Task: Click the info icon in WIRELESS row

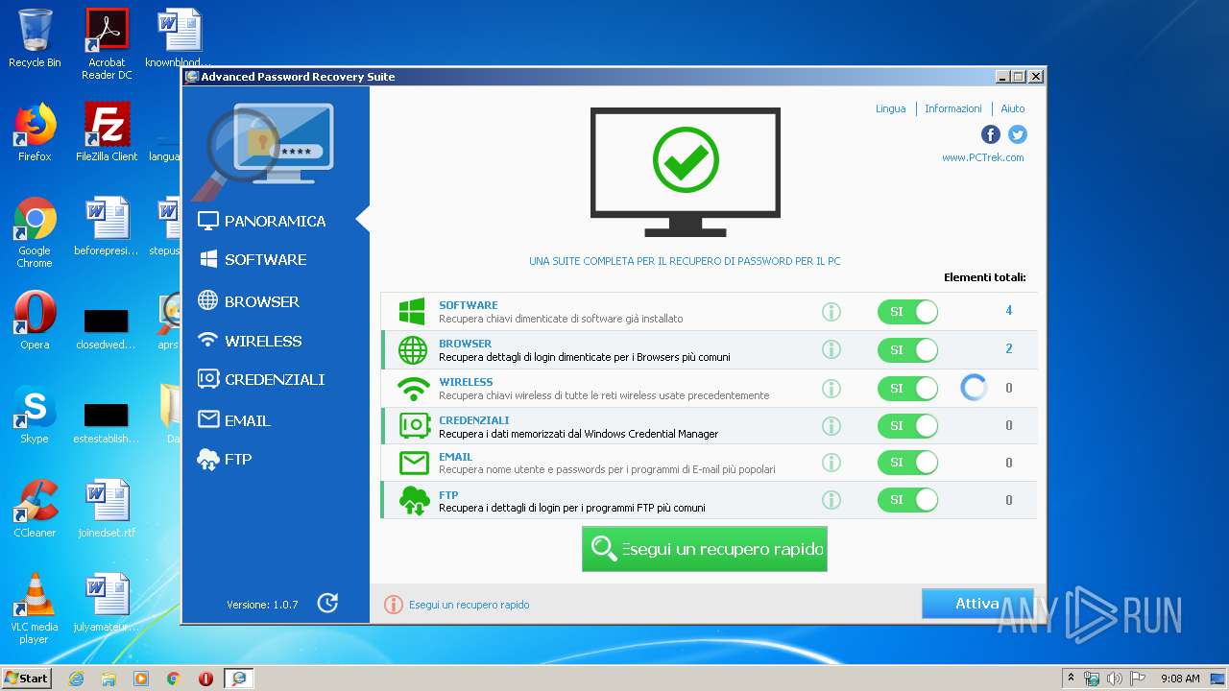Action: [831, 389]
